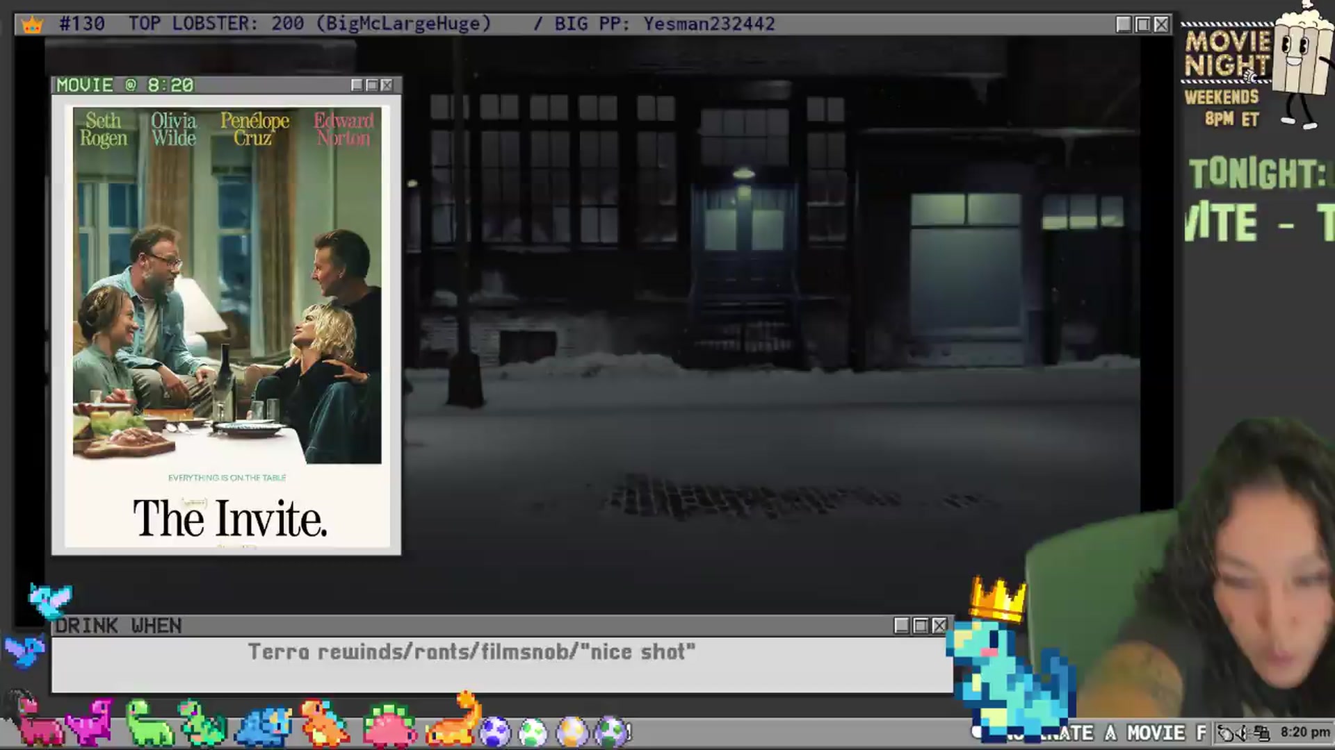Close the MOVIE @ 8:20 window
Viewport: 1335px width, 750px height.
point(387,85)
